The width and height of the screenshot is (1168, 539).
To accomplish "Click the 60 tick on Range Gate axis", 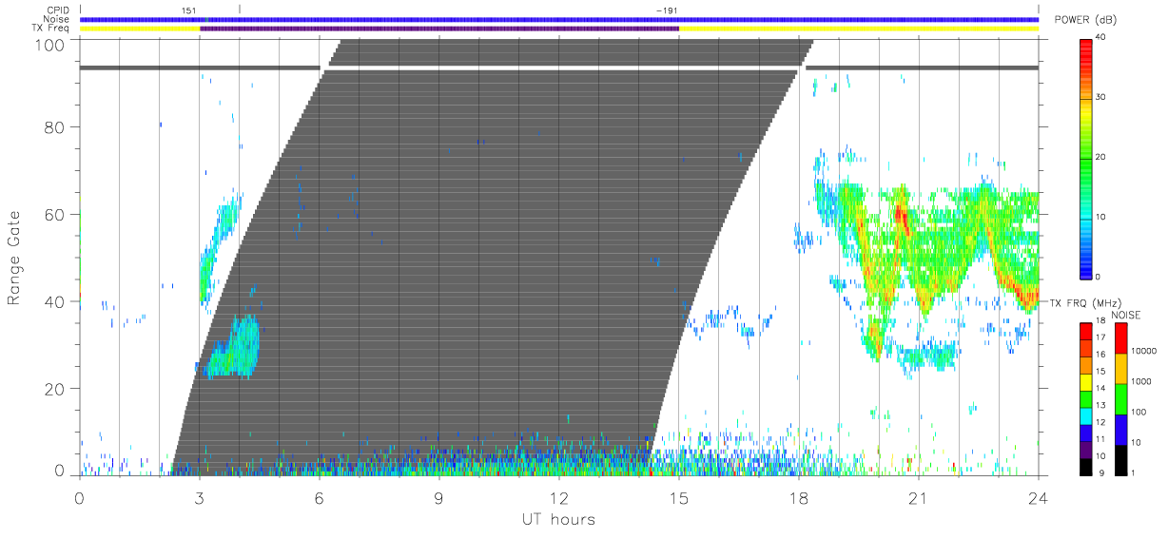I will click(57, 214).
